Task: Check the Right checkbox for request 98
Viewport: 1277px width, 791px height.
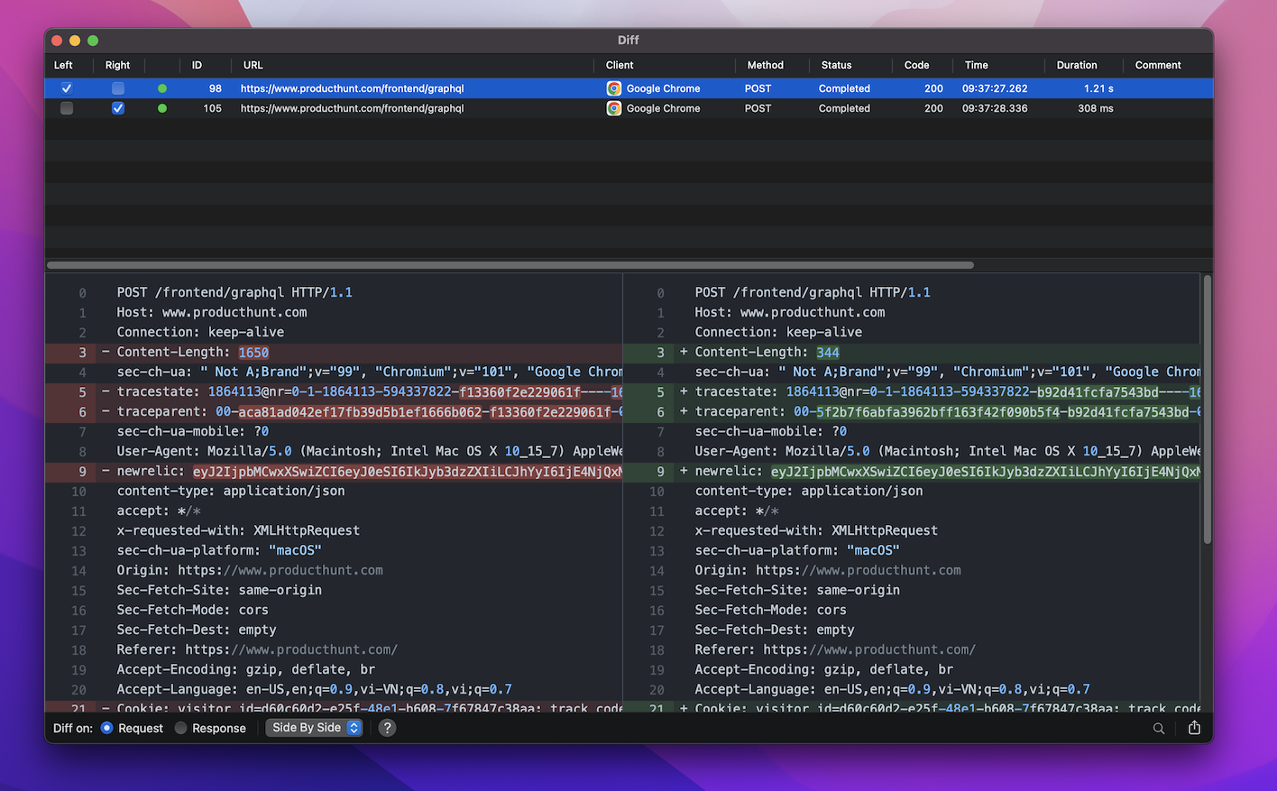Action: click(118, 88)
